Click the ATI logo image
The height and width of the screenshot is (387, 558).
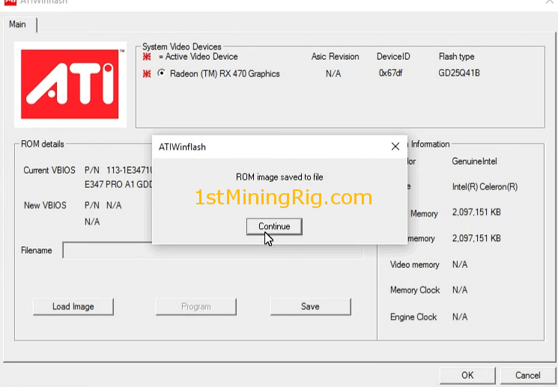[x=70, y=85]
